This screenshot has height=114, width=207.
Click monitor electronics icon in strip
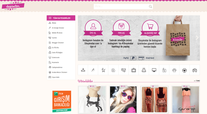[x=154, y=70]
